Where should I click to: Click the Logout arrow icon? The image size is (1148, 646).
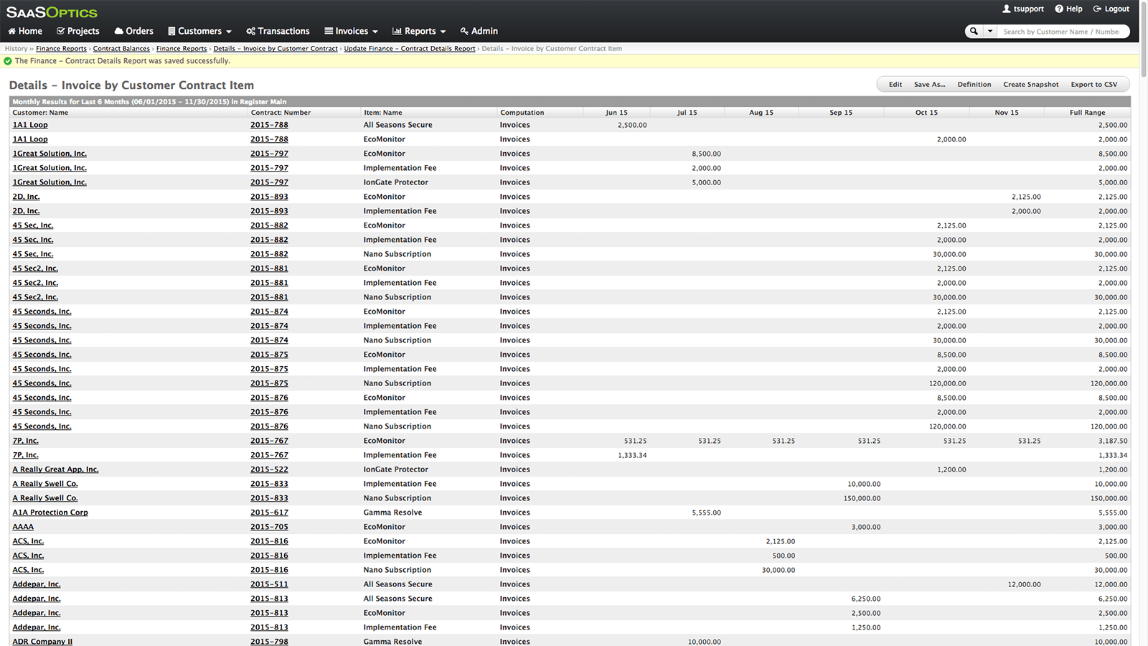click(x=1097, y=9)
